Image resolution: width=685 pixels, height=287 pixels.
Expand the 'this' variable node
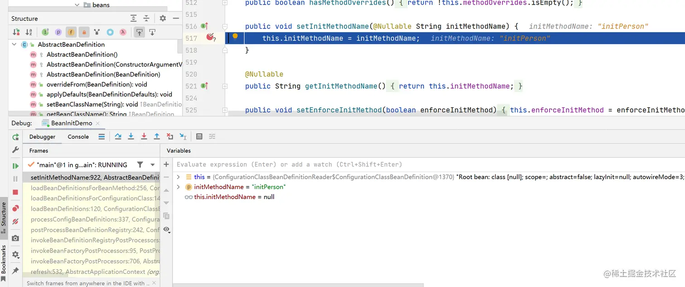tap(178, 177)
